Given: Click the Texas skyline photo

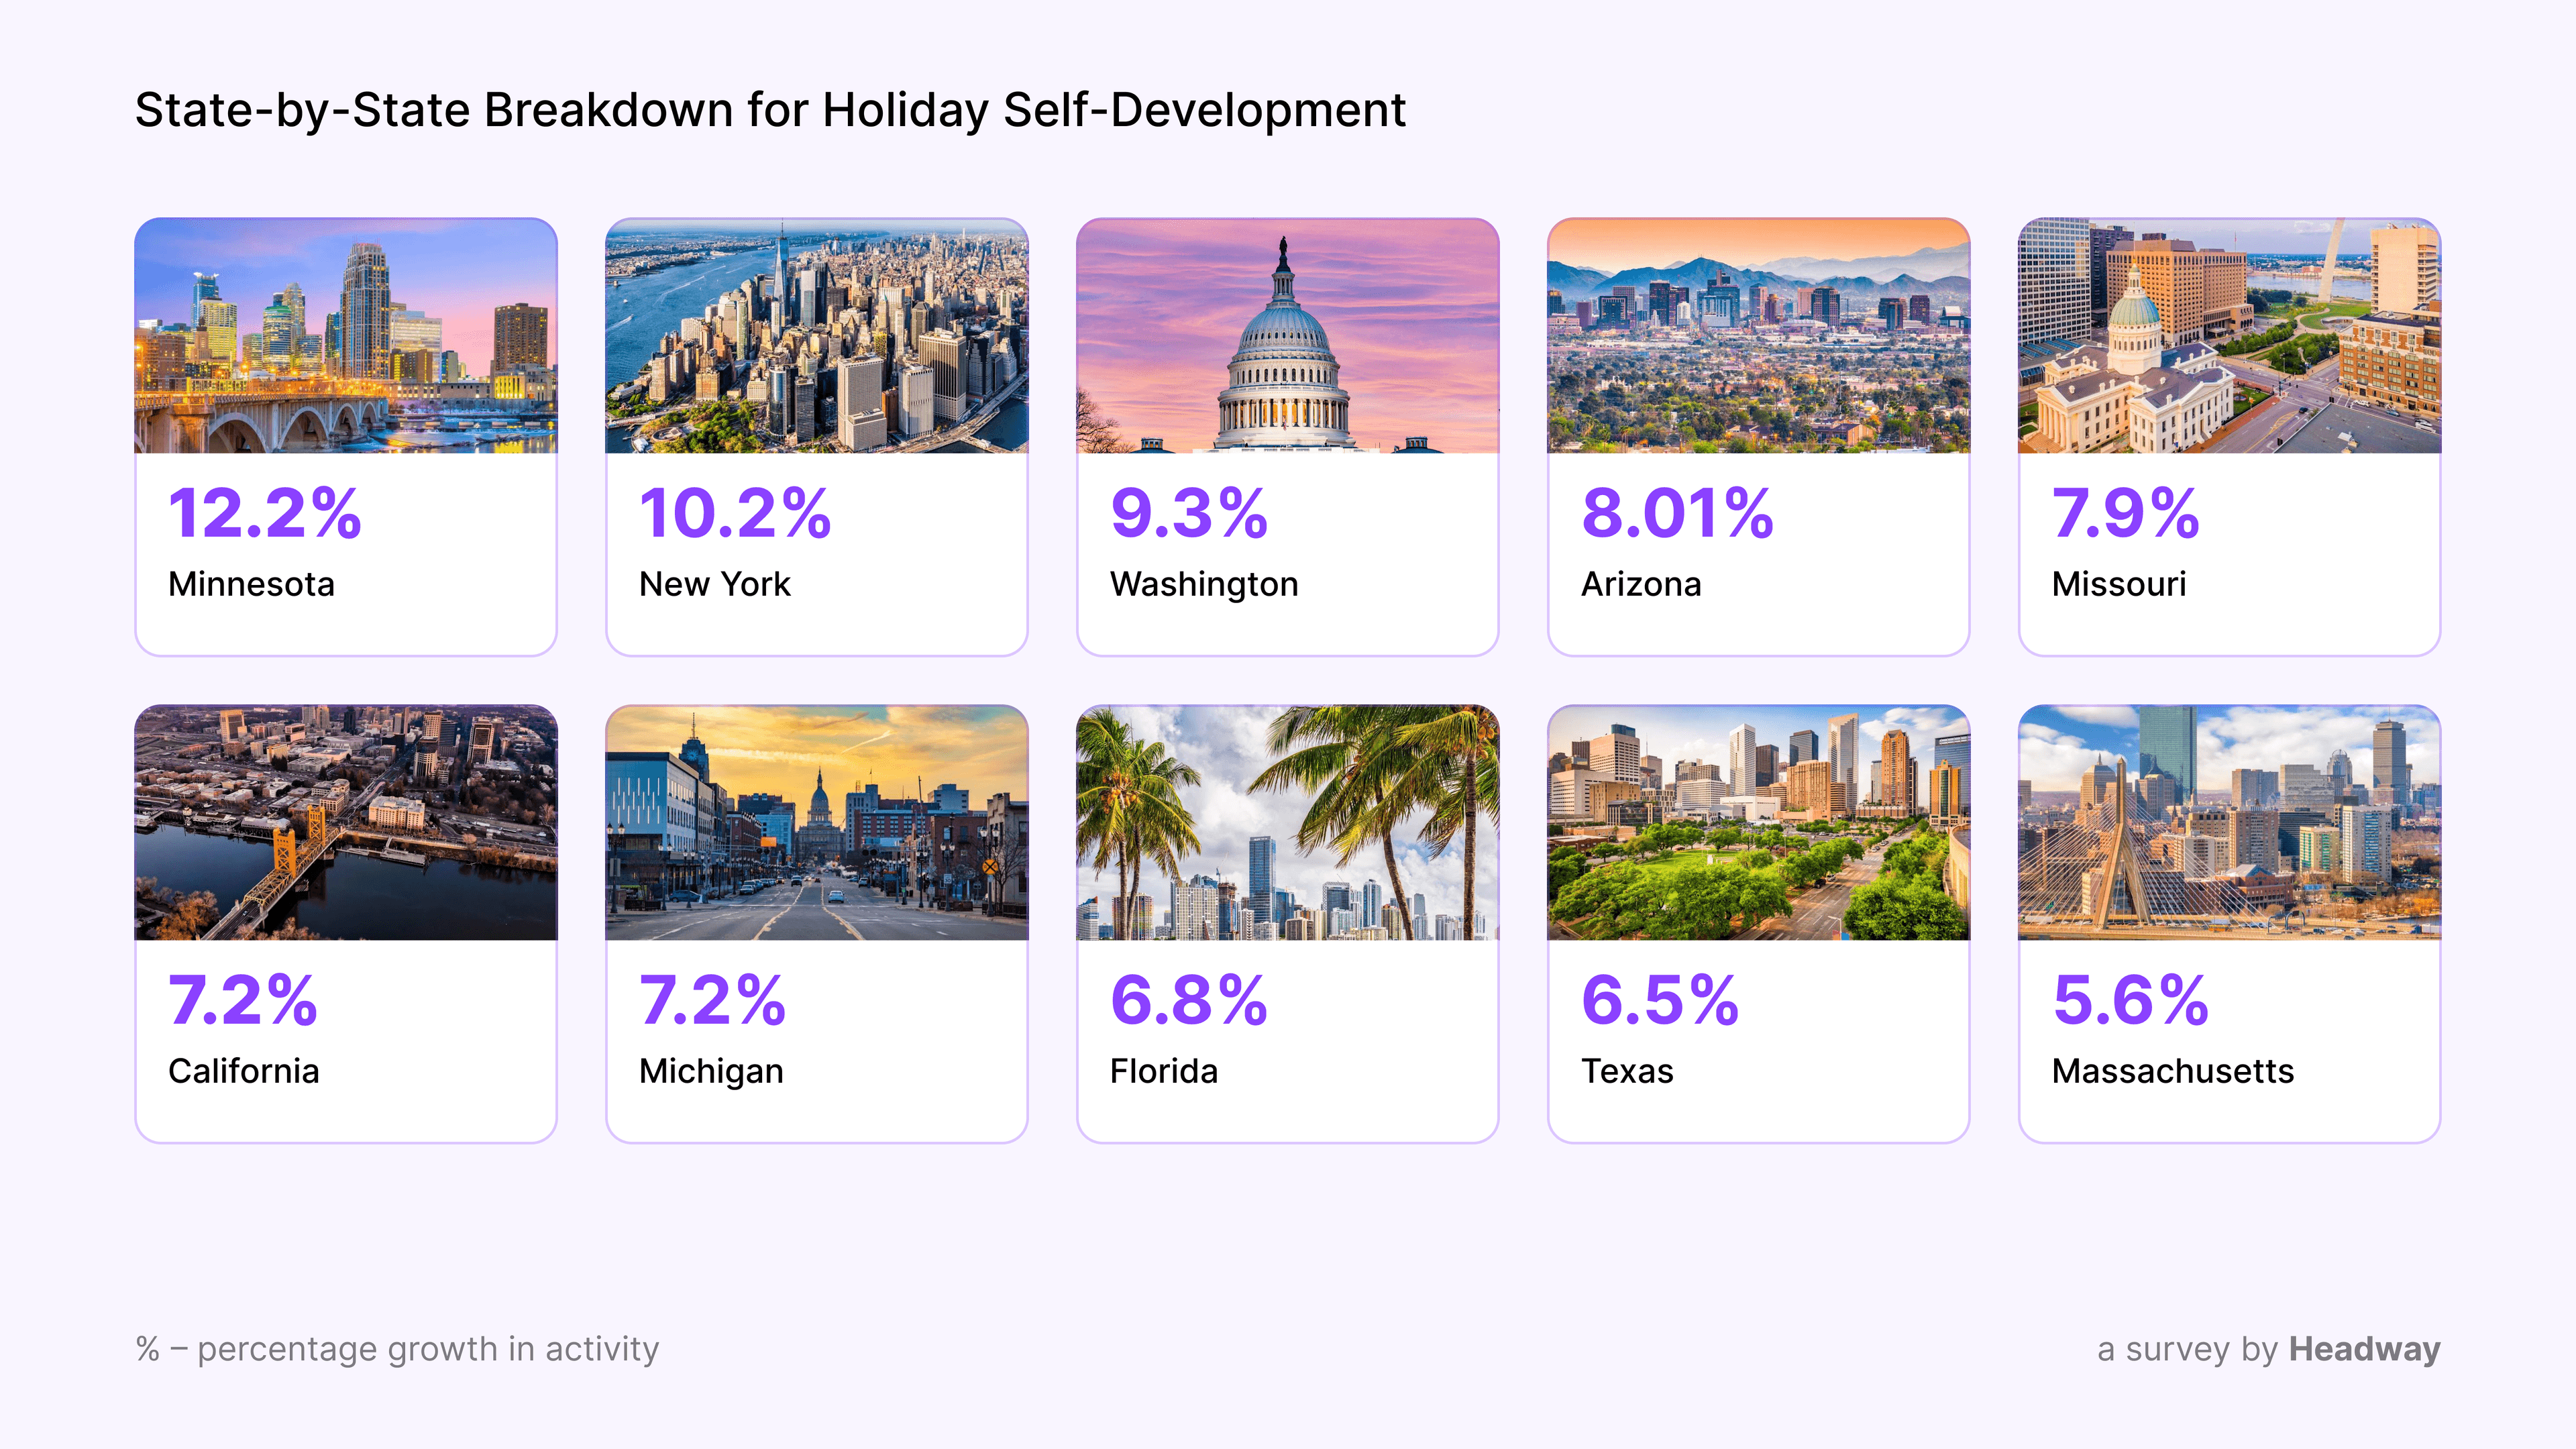Looking at the screenshot, I should click(1758, 822).
